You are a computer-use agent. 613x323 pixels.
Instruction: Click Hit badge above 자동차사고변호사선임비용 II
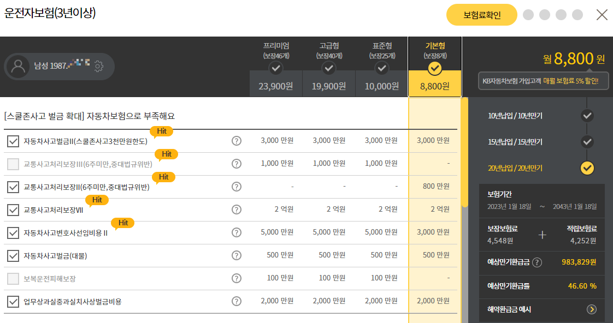123,223
